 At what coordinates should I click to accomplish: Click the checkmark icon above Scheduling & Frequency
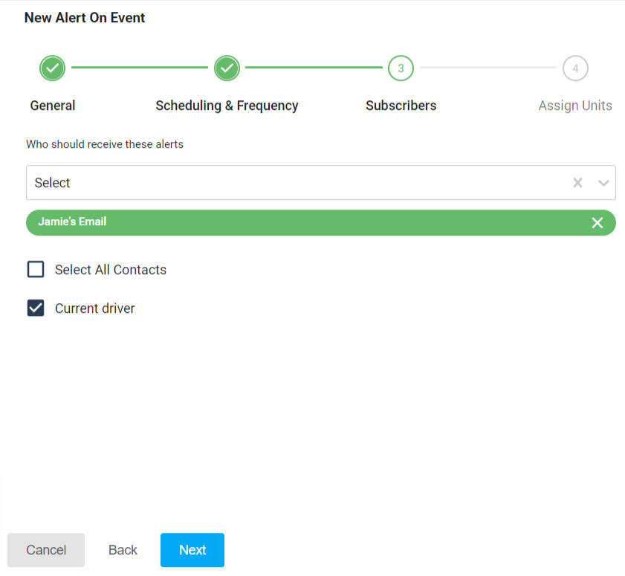227,68
